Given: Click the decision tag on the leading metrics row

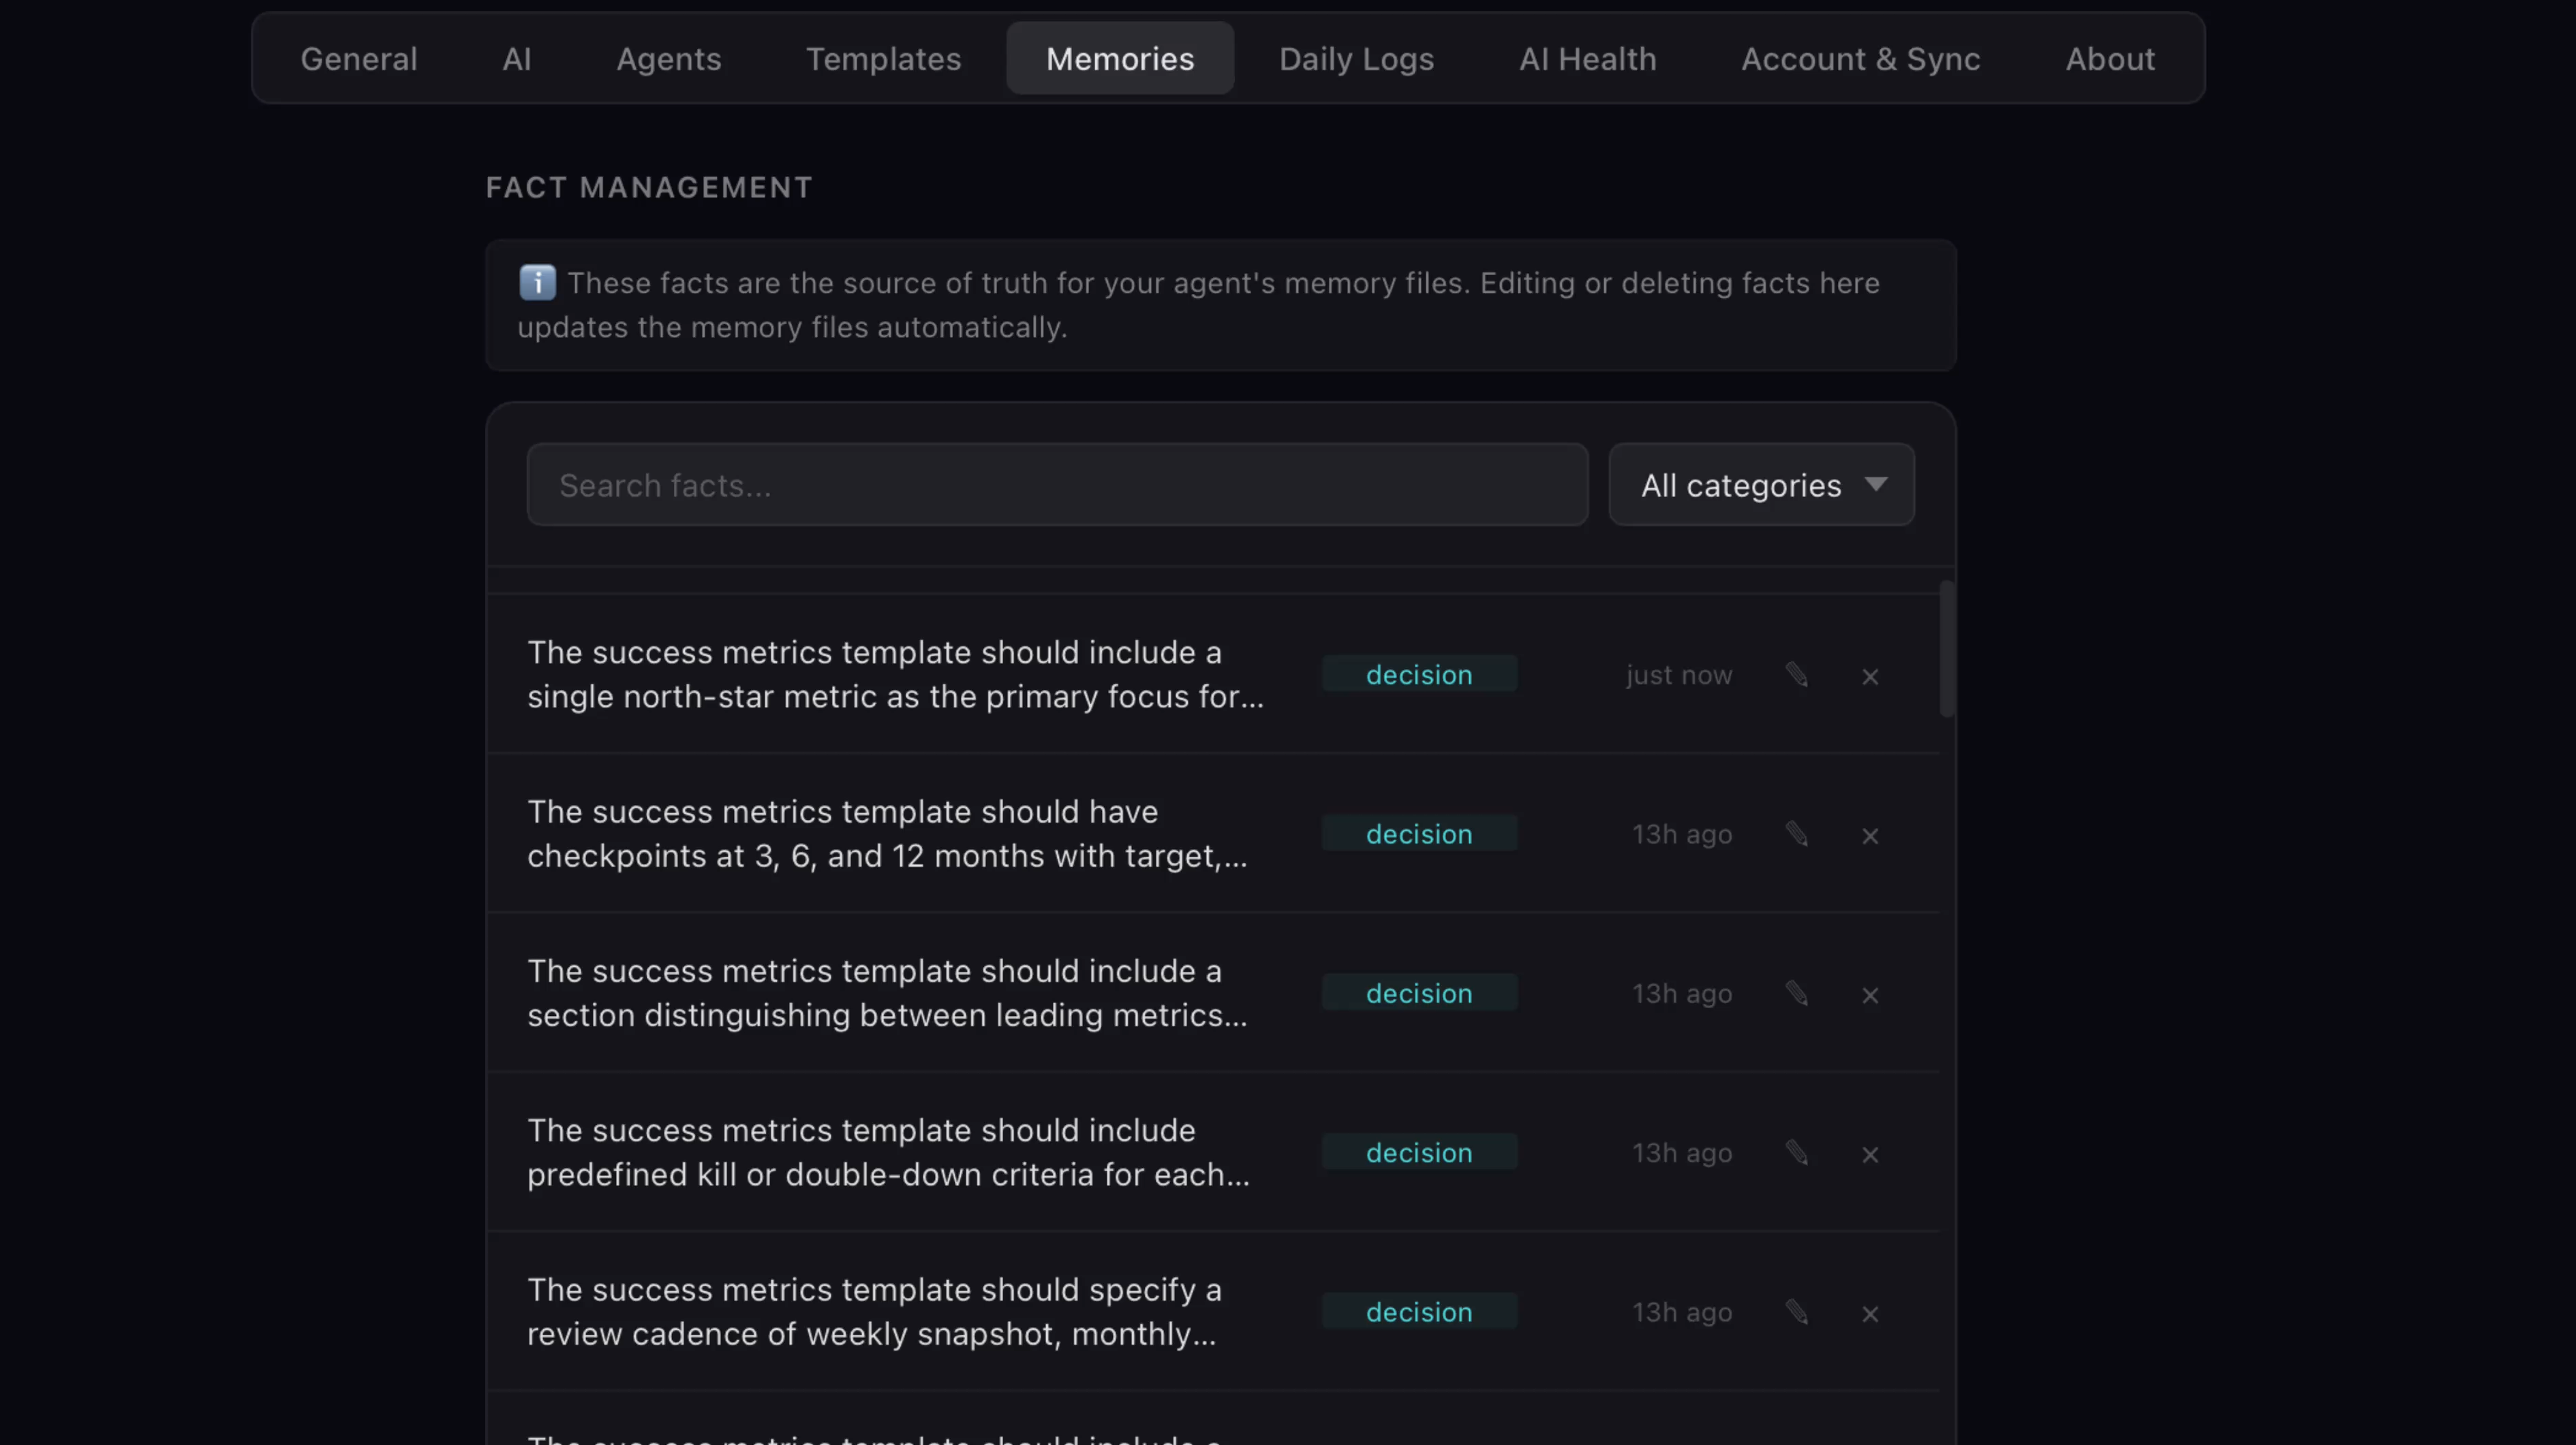Looking at the screenshot, I should (x=1419, y=994).
